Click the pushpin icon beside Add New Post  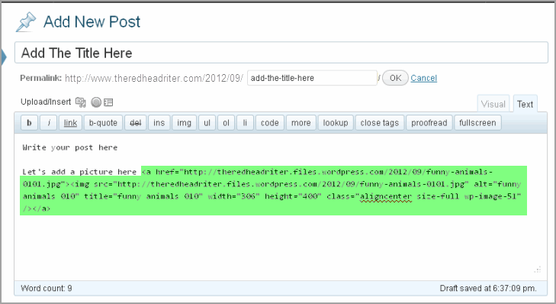(x=26, y=21)
